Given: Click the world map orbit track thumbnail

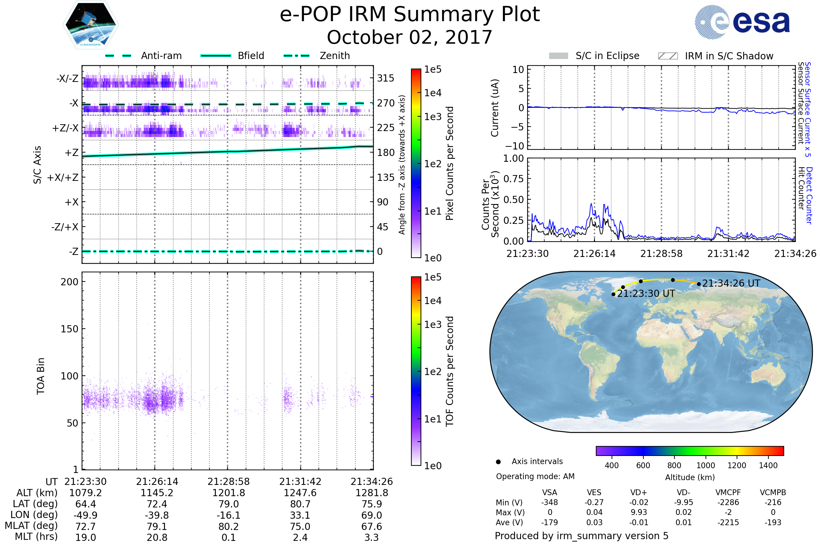Looking at the screenshot, I should (x=651, y=352).
